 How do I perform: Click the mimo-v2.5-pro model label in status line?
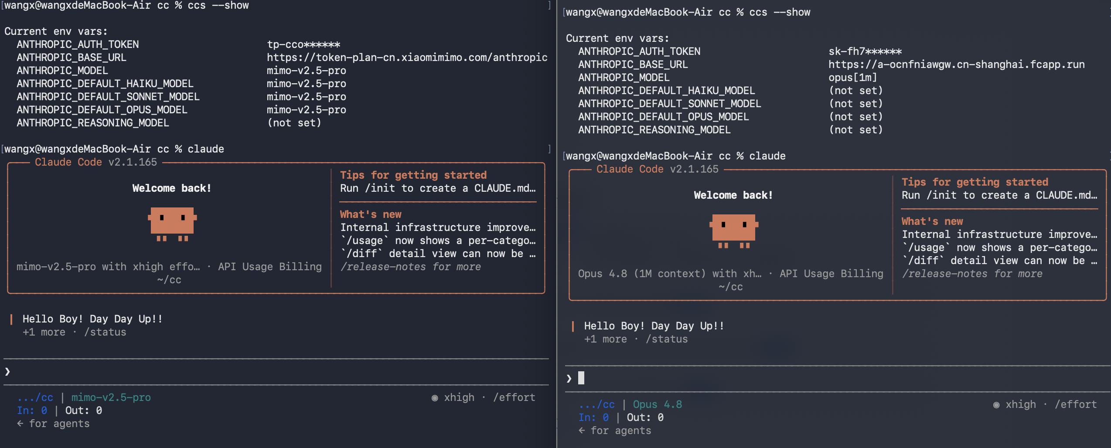coord(111,397)
